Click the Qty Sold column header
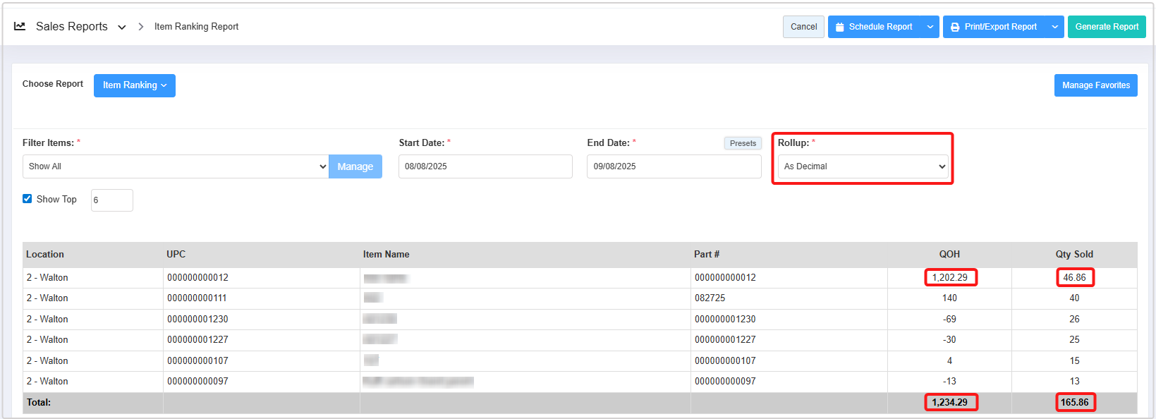 (1073, 255)
